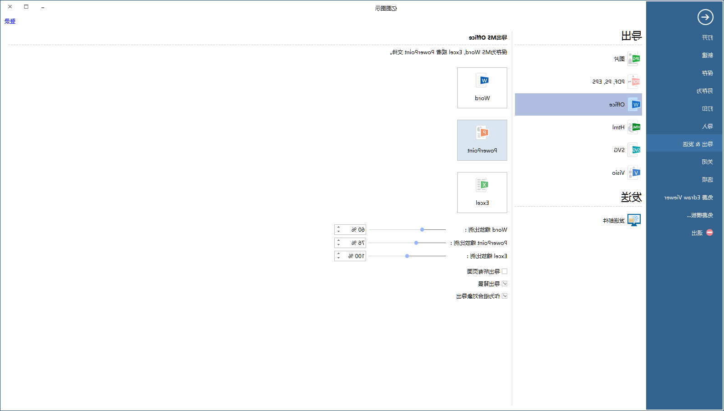
Task: Increase Word scale with the up arrow
Action: tap(338, 228)
